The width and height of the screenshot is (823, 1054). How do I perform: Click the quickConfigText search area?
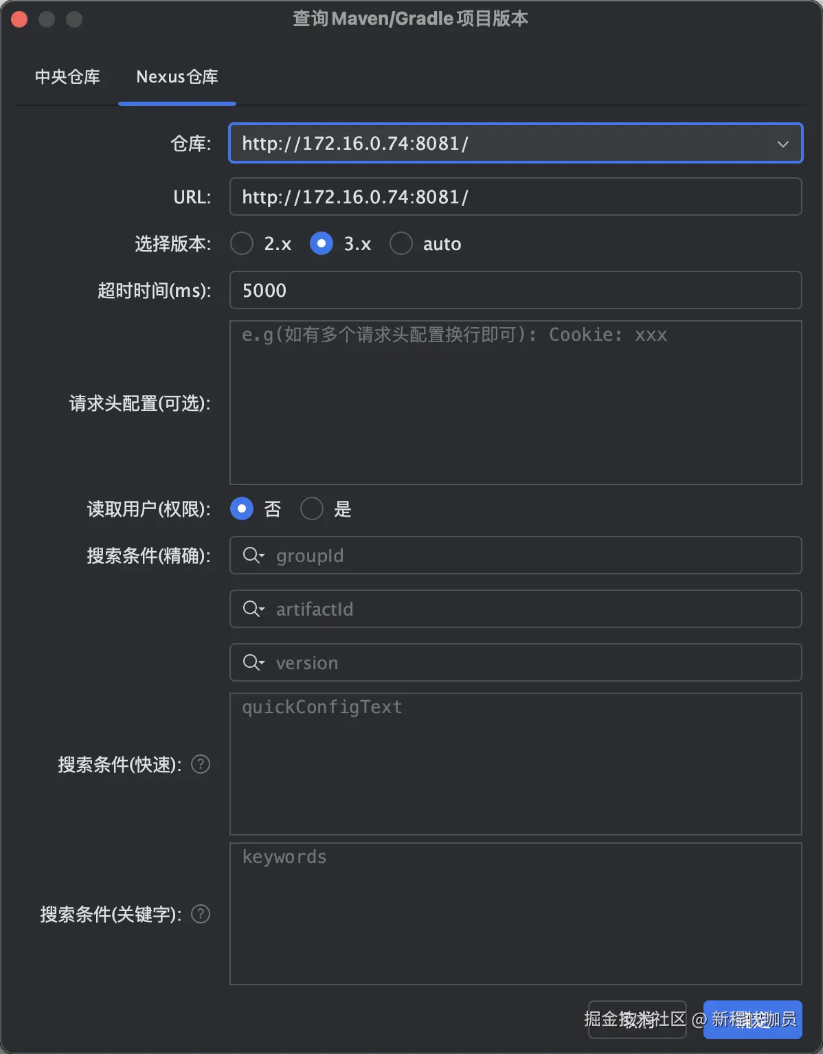(515, 763)
